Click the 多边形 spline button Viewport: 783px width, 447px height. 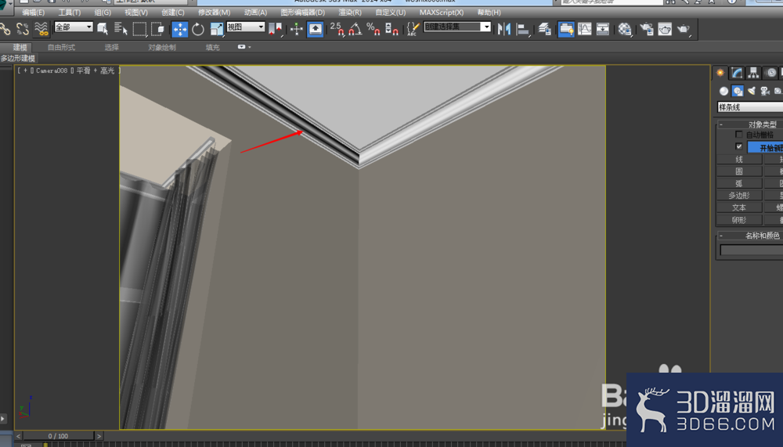point(739,195)
